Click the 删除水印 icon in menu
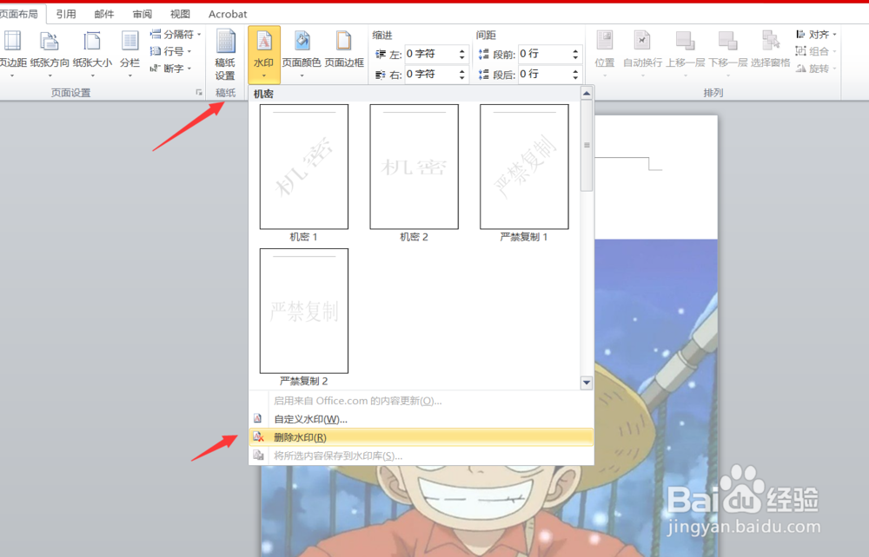The width and height of the screenshot is (869, 557). point(258,437)
